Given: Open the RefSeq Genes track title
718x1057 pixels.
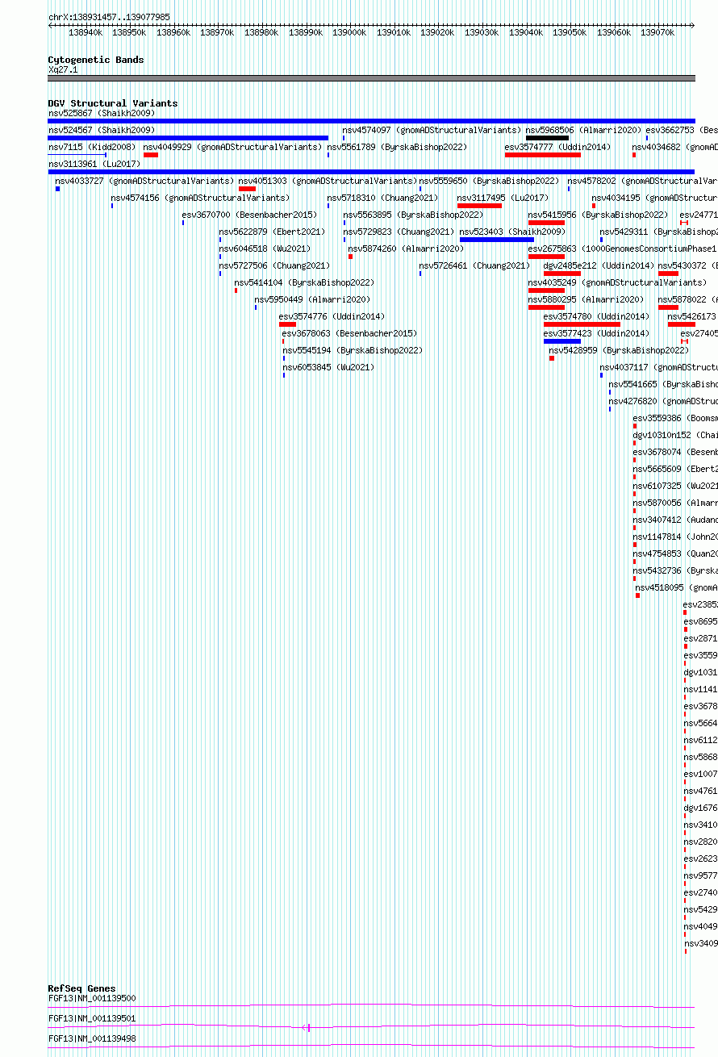Looking at the screenshot, I should [81, 988].
